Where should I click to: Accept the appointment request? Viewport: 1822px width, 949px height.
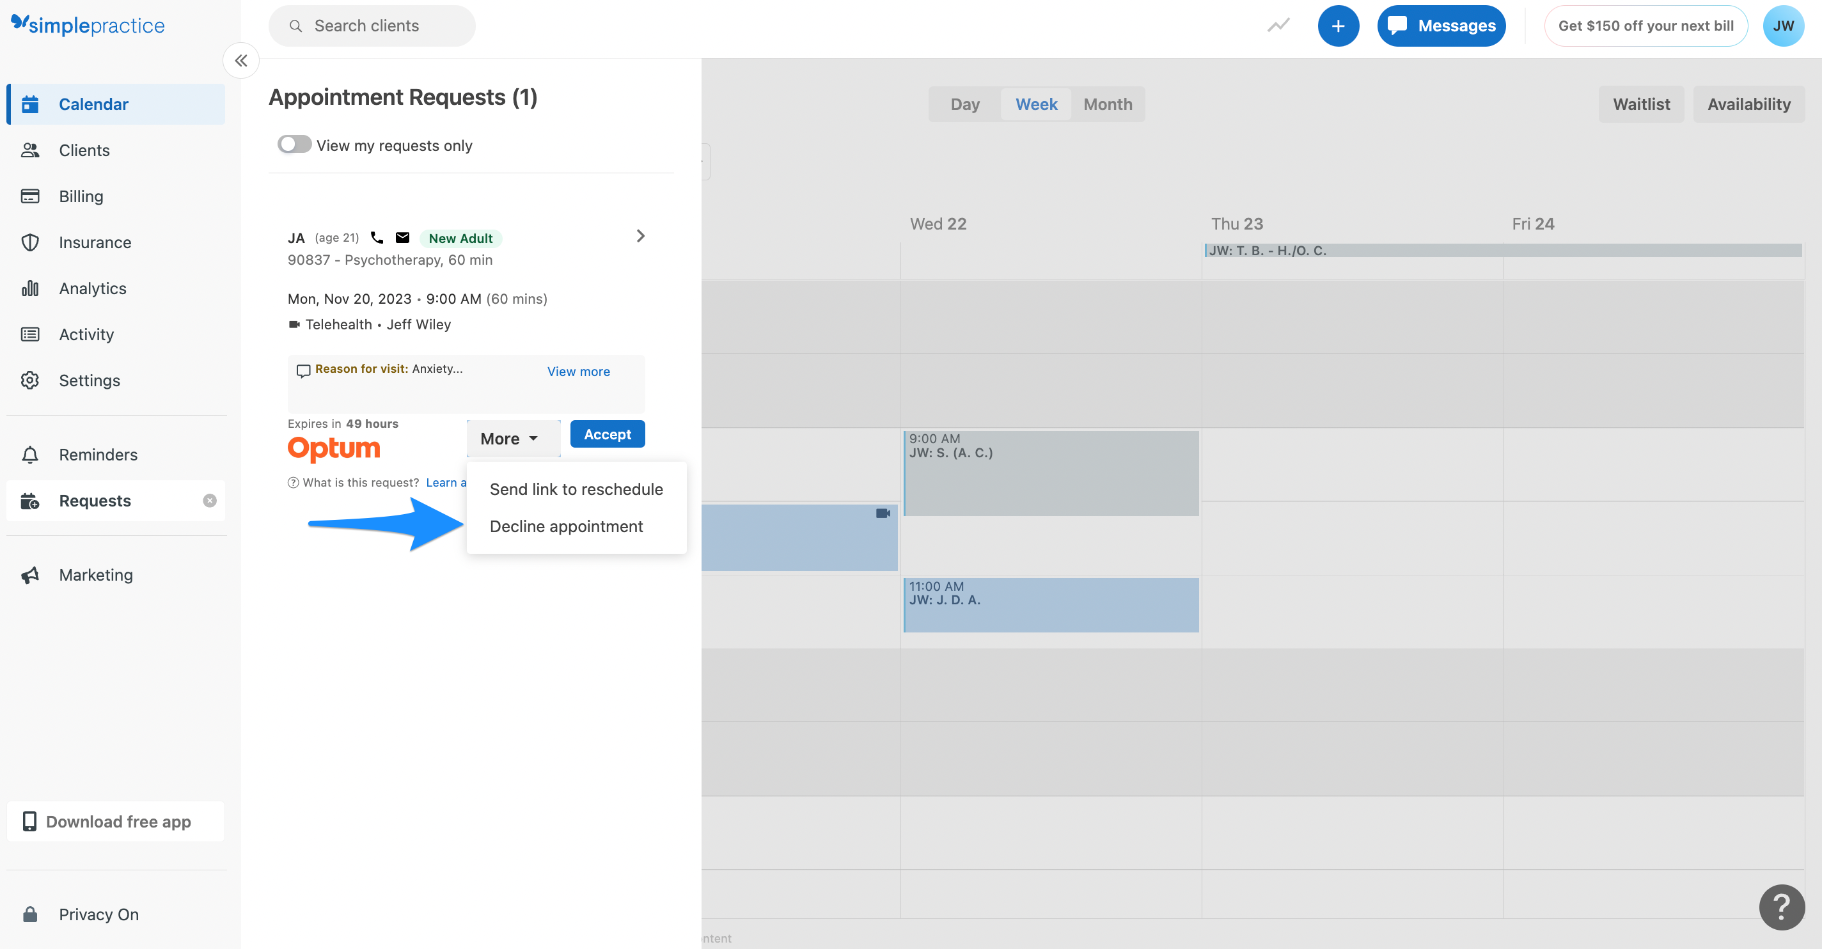(x=607, y=434)
